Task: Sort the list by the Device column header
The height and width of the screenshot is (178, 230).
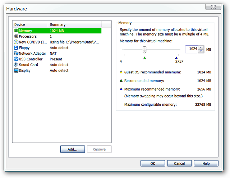Action: 30,24
